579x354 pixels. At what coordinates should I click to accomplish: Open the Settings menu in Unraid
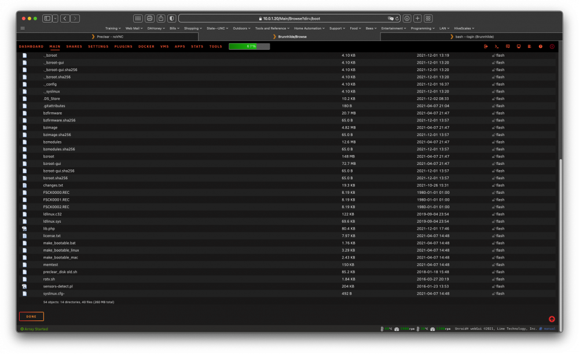[98, 46]
